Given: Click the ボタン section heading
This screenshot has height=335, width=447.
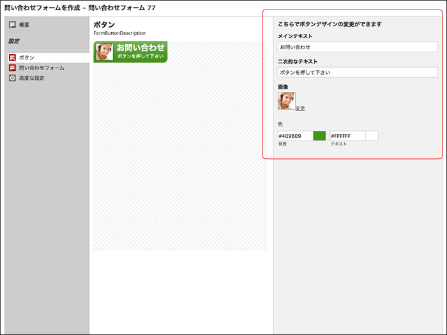Looking at the screenshot, I should 104,24.
